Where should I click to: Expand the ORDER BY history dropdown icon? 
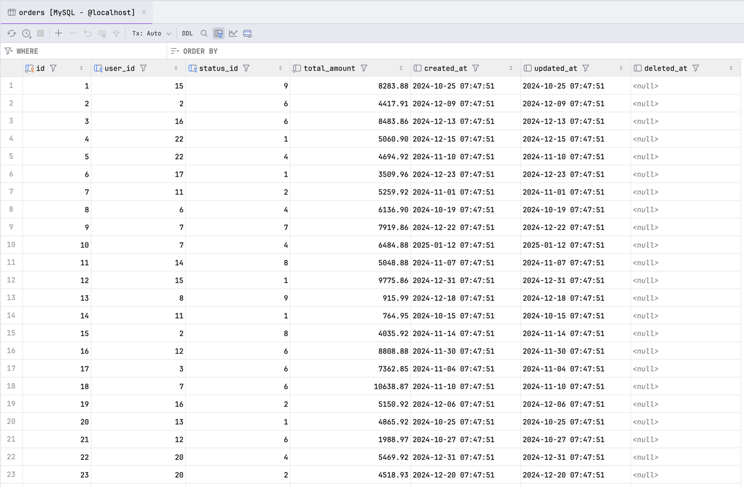[x=175, y=51]
